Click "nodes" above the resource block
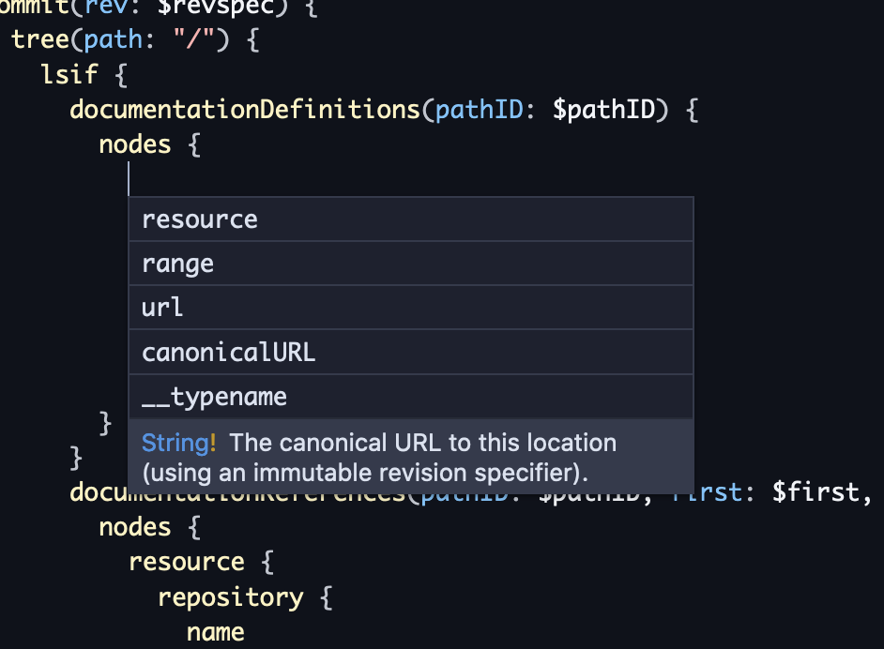This screenshot has height=649, width=884. coord(135,527)
